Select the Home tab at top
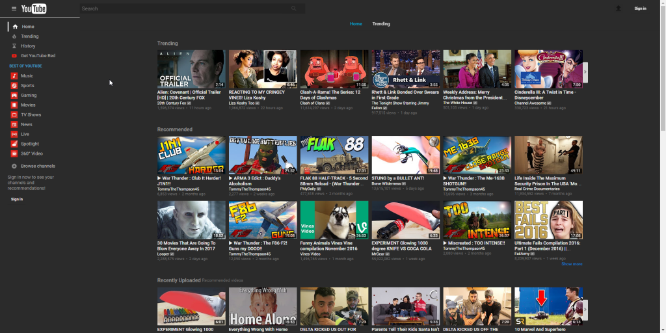 pyautogui.click(x=356, y=24)
